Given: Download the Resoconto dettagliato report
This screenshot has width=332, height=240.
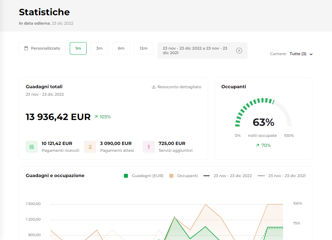Looking at the screenshot, I should point(177,87).
